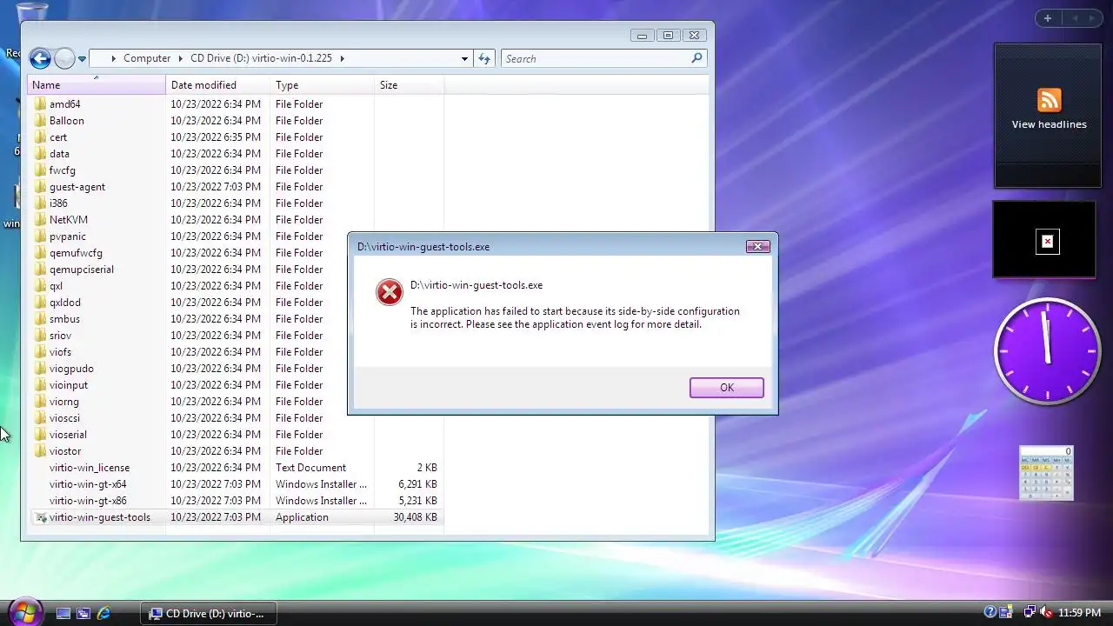Click OK in the side-by-side error dialog

pyautogui.click(x=727, y=388)
